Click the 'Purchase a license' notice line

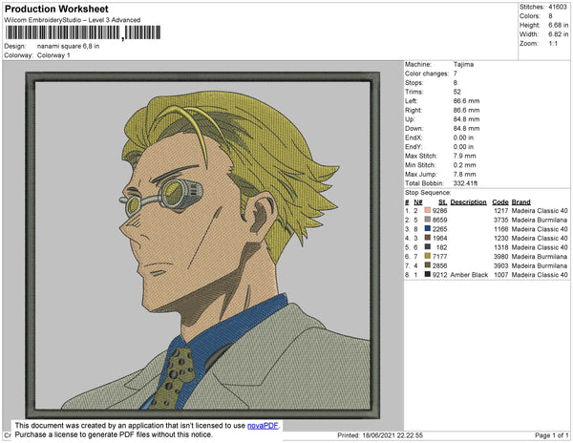click(x=114, y=434)
